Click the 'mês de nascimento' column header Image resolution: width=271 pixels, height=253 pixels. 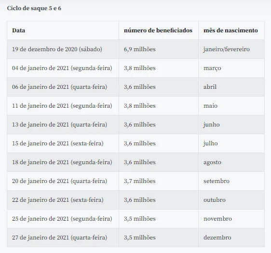pyautogui.click(x=231, y=30)
